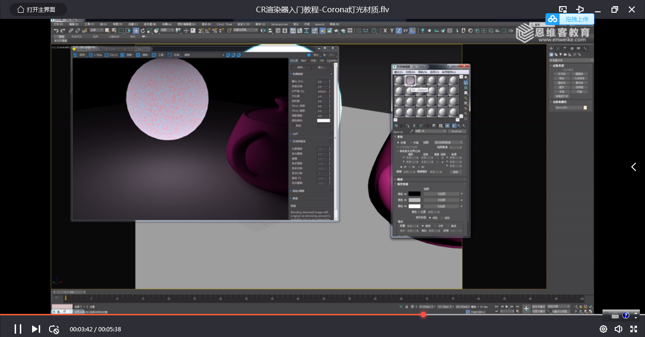Select the 02 - Default material sample slot
The height and width of the screenshot is (337, 645).
[410, 81]
